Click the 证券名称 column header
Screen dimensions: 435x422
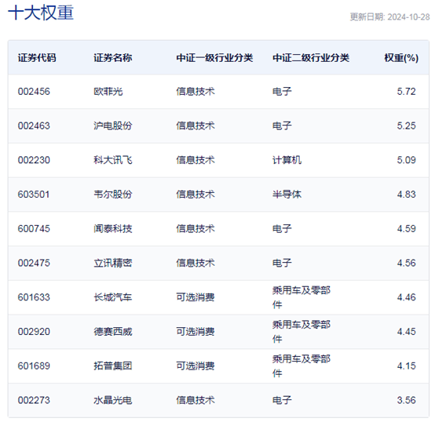click(x=112, y=57)
